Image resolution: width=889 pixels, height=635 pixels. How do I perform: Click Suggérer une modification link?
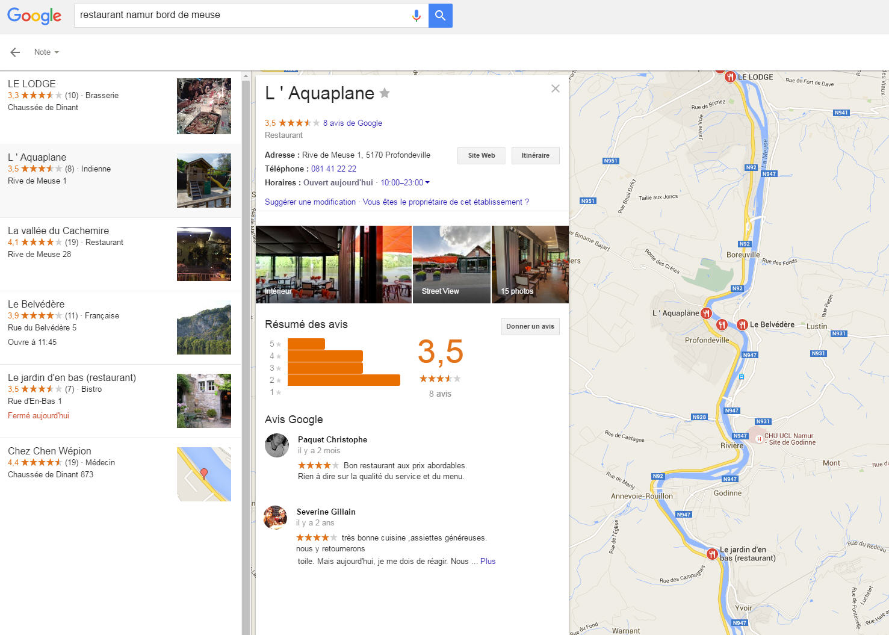click(310, 202)
